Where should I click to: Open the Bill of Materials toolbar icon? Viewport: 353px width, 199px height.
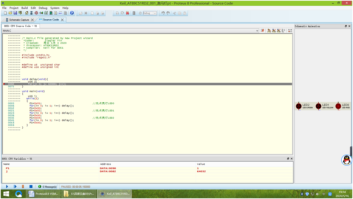[x=56, y=13]
